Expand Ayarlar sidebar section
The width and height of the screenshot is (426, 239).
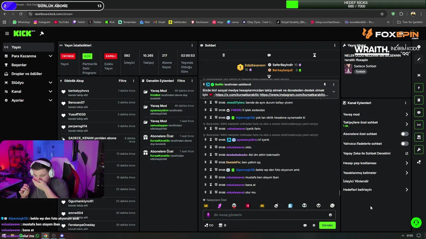coord(50,100)
